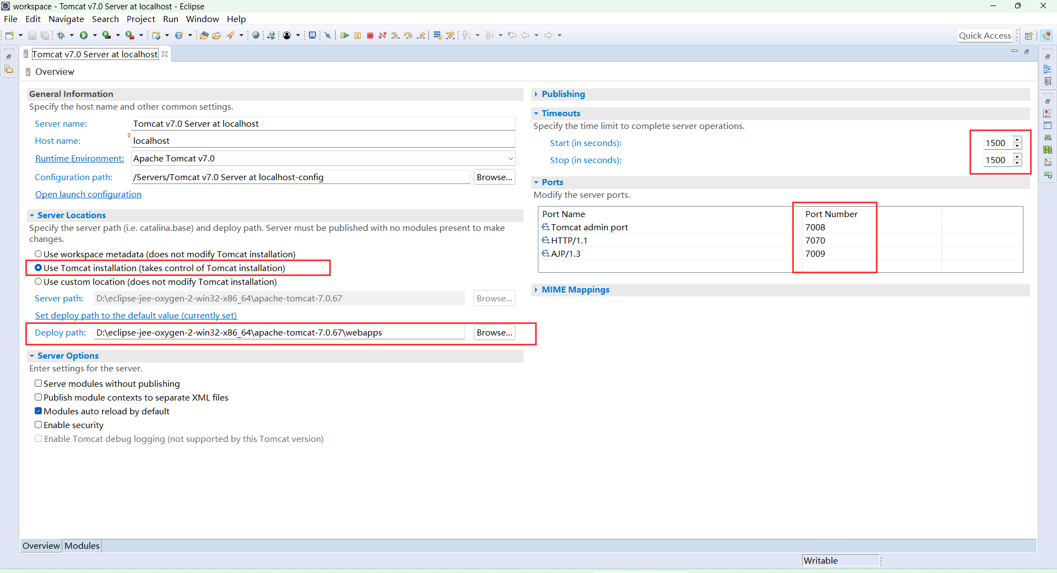Click the Resume debug icon
Screen dimensions: 1057x573
(345, 35)
